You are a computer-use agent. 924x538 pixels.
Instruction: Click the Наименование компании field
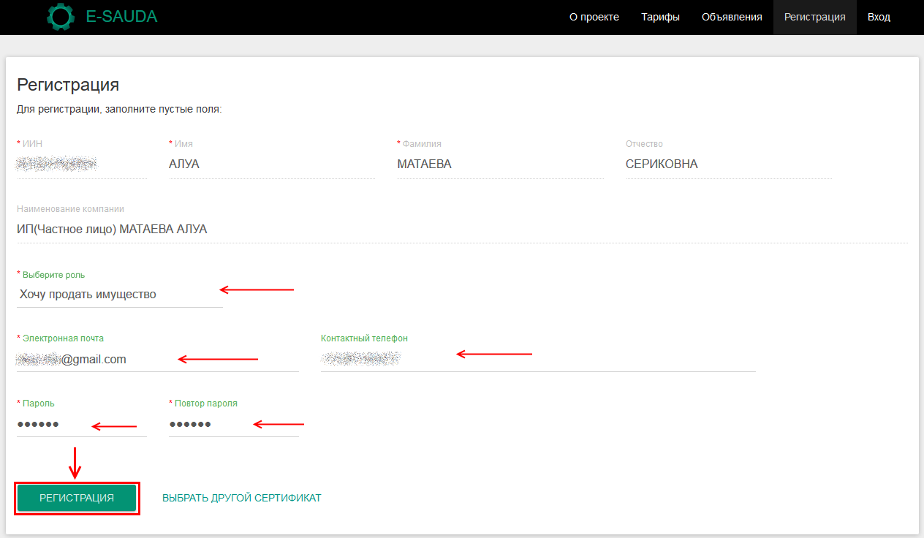point(461,230)
